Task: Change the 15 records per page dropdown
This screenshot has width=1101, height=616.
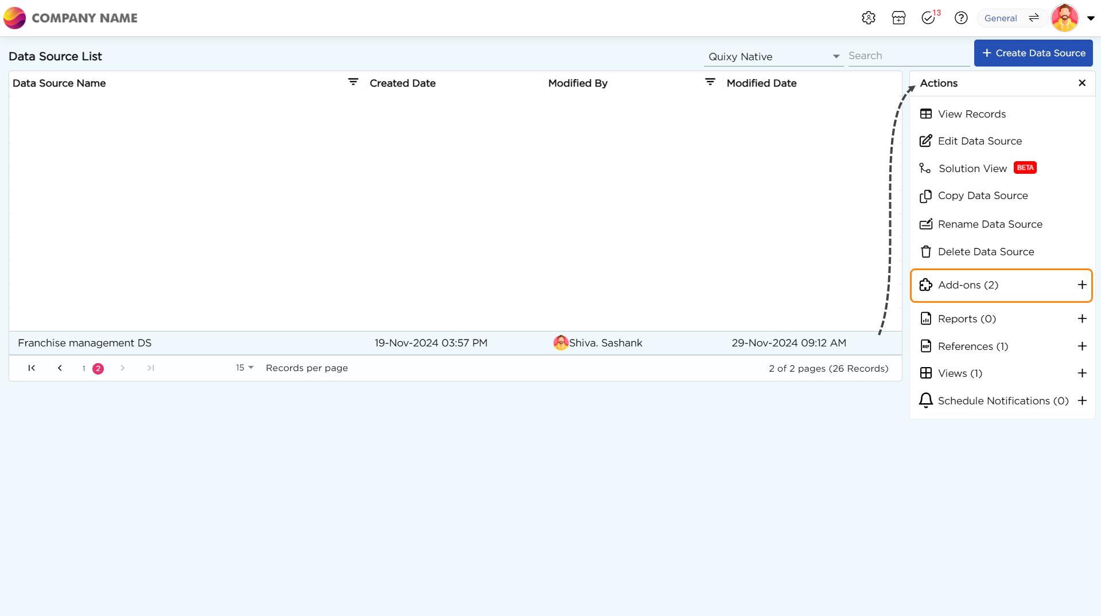Action: pos(244,368)
